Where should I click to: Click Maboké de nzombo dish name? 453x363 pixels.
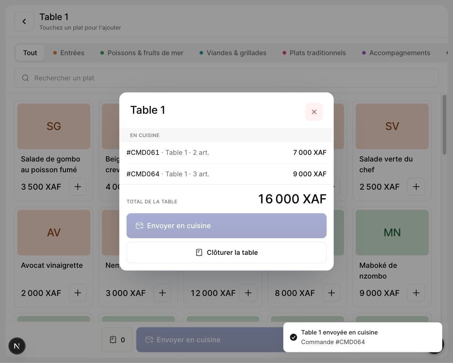[x=378, y=271]
